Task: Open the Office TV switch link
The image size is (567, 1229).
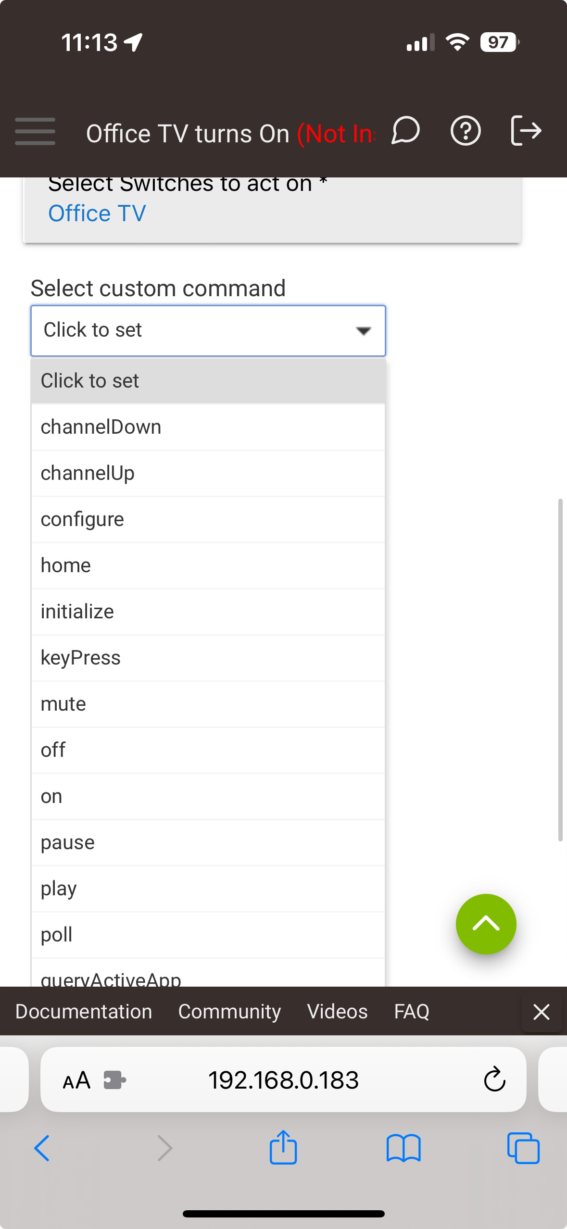Action: pos(97,213)
